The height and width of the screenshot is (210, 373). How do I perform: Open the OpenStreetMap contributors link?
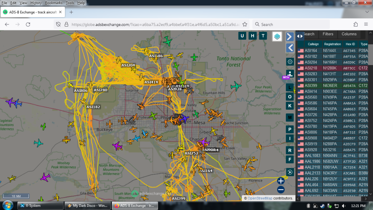[260, 198]
